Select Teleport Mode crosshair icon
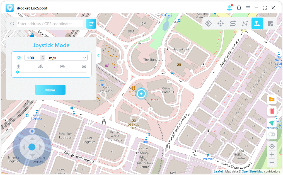 coord(208,23)
